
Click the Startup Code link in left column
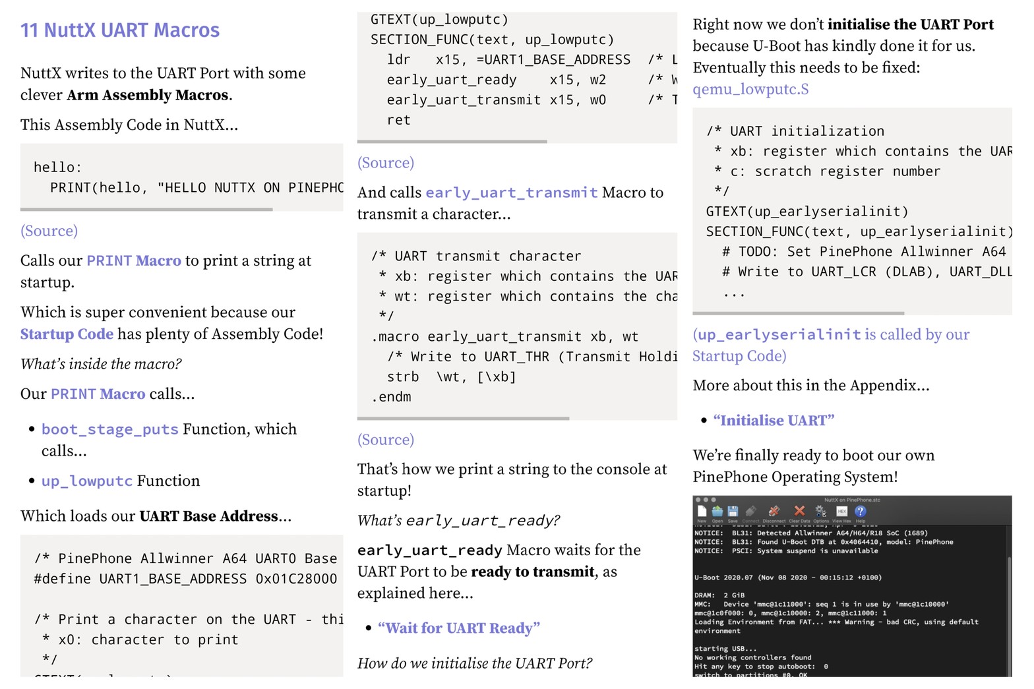point(67,334)
